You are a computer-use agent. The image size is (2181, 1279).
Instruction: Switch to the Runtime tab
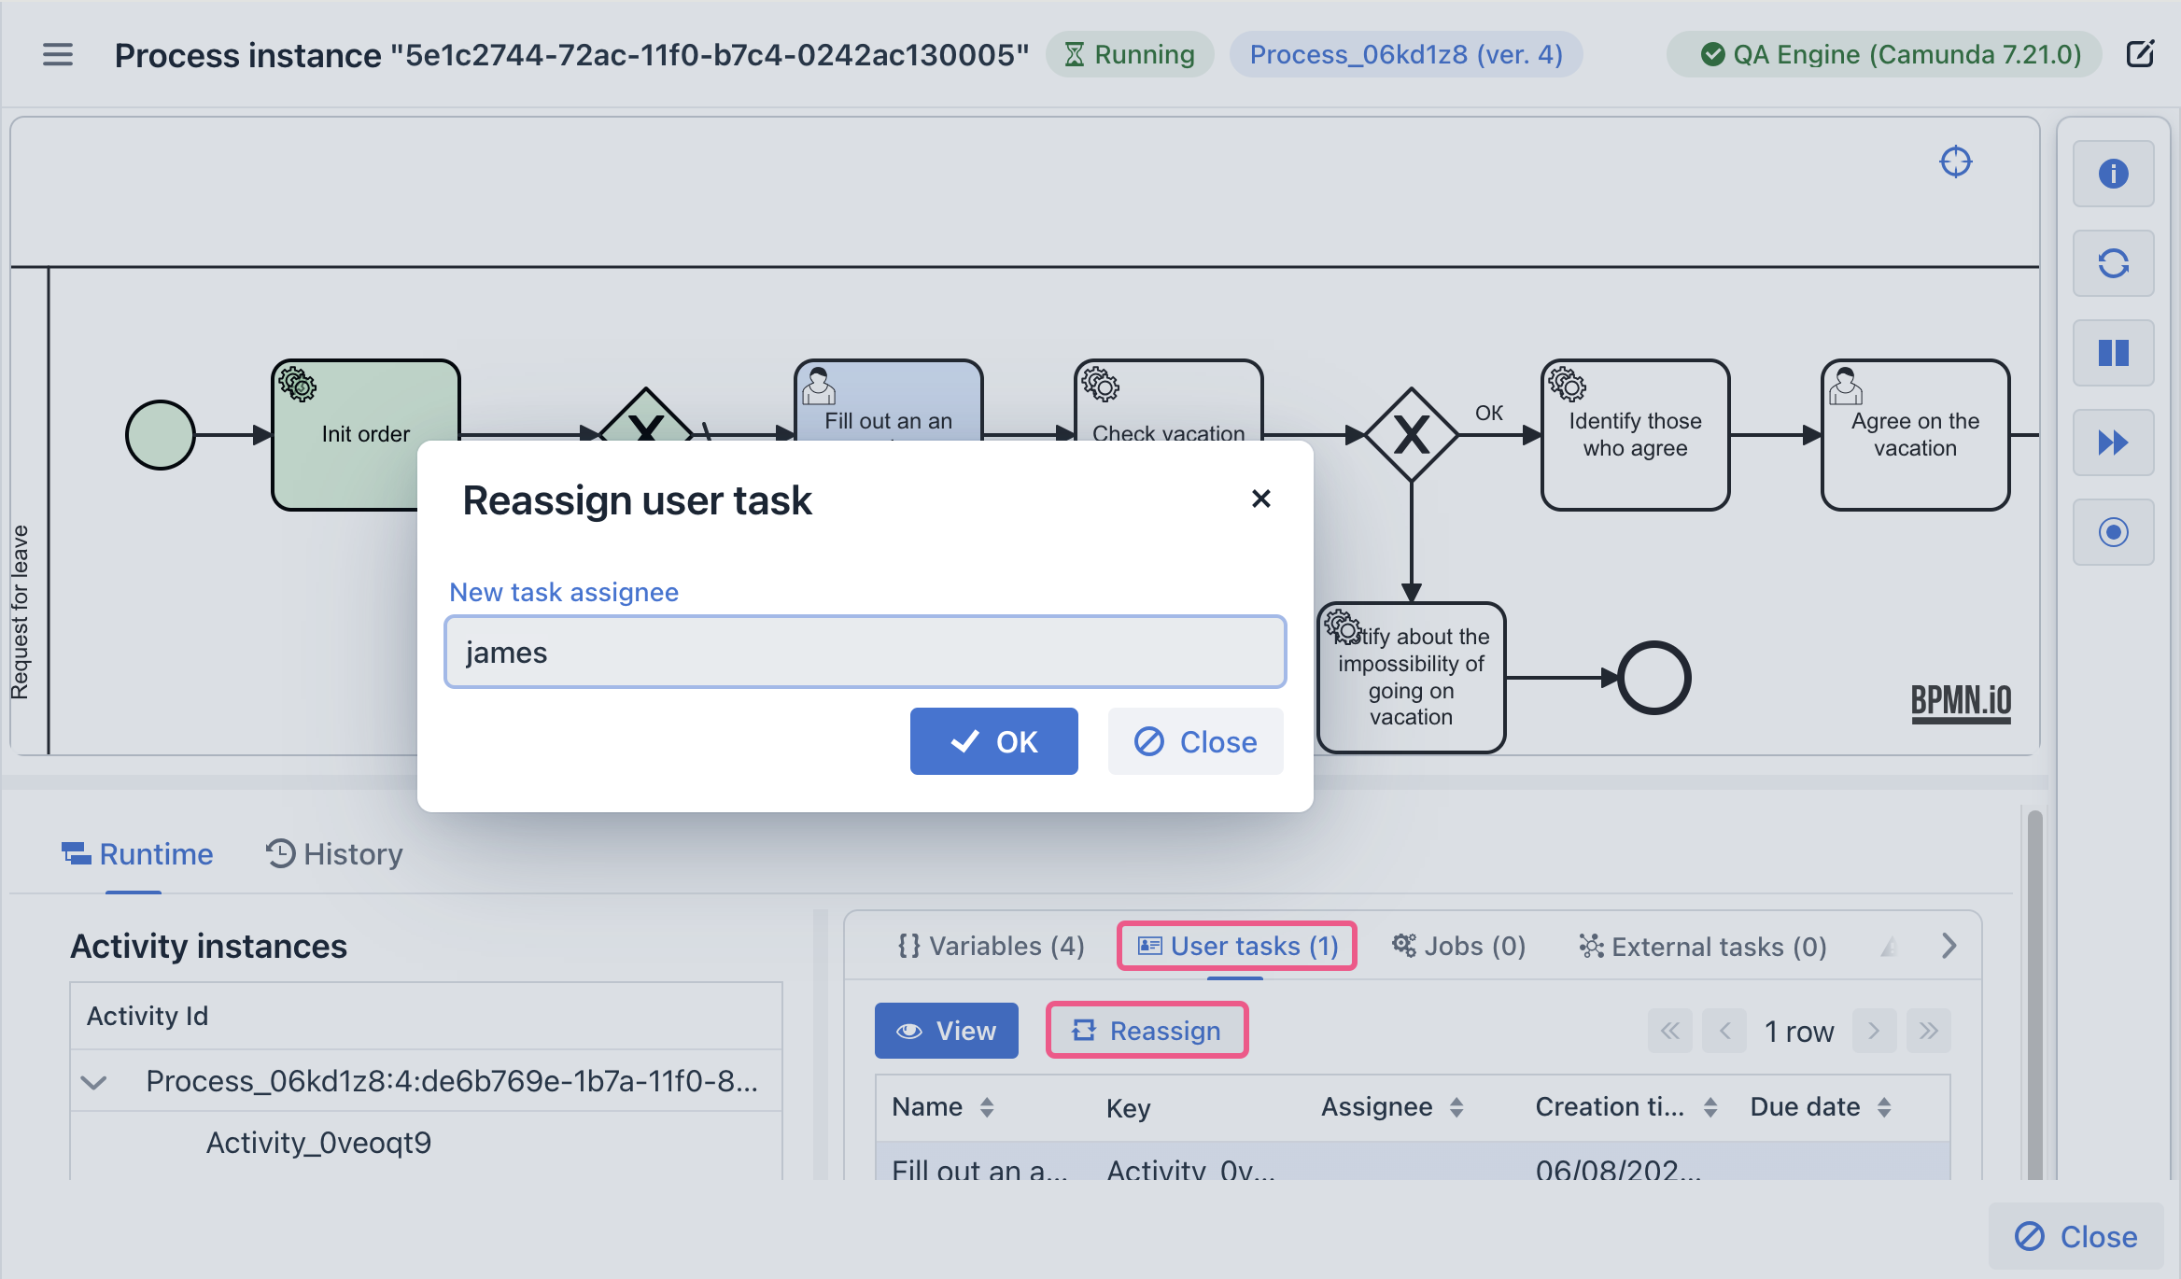[x=137, y=854]
